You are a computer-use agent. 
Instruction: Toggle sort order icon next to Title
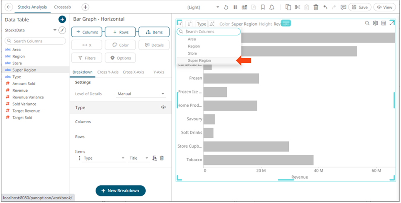[155, 158]
